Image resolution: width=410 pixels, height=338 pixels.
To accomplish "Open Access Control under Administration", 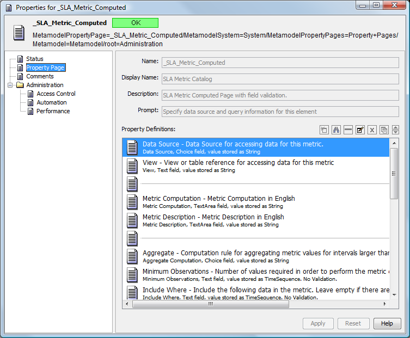I will pos(56,94).
